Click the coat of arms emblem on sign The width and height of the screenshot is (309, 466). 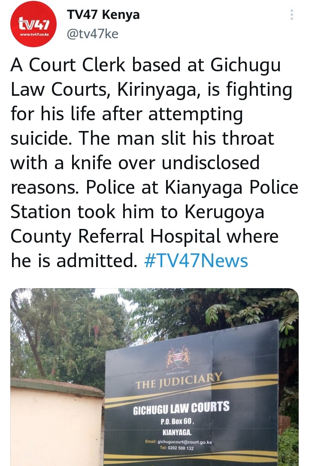178,357
